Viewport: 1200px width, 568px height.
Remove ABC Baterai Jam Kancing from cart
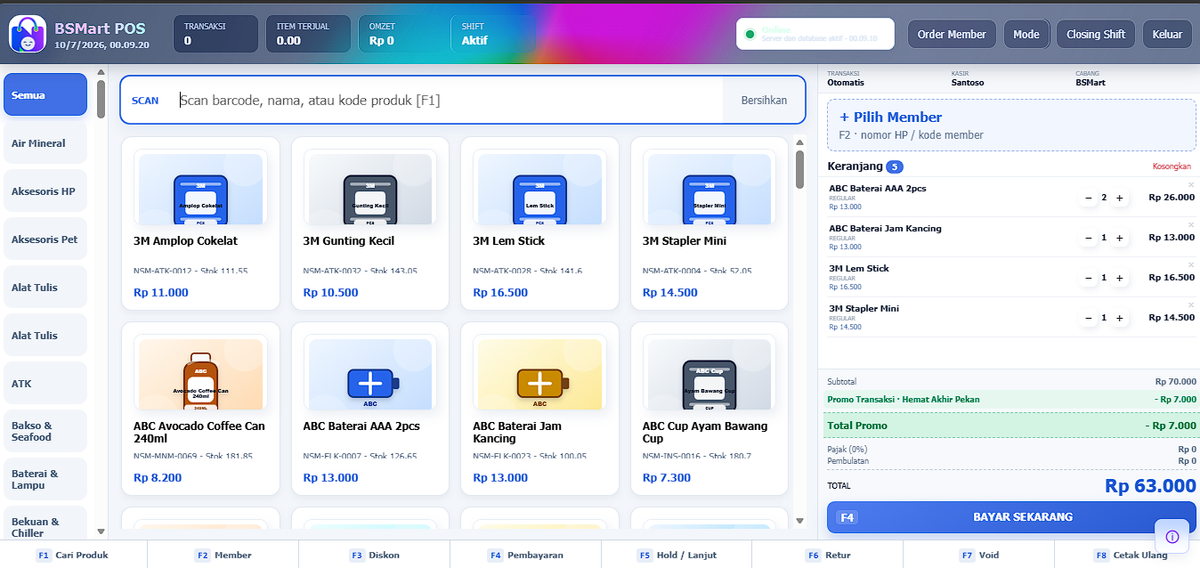[1191, 225]
